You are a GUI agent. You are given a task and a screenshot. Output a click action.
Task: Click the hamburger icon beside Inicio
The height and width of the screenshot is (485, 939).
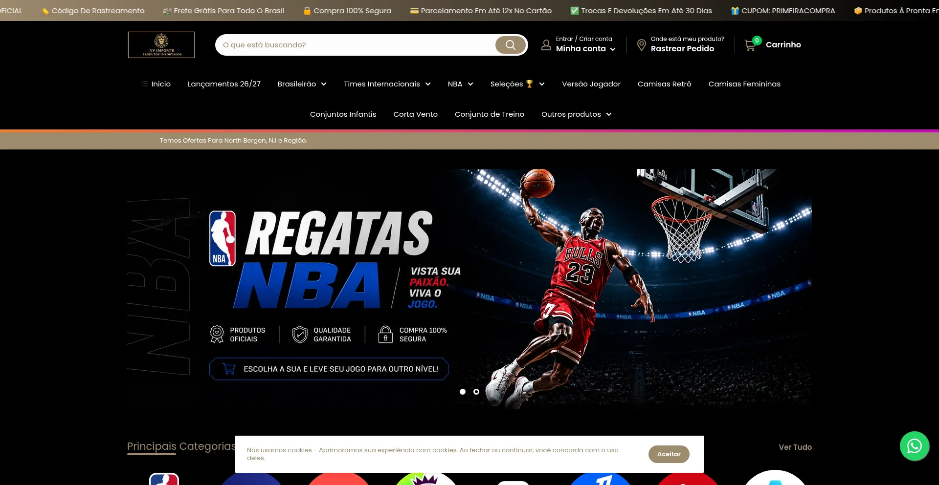tap(145, 84)
